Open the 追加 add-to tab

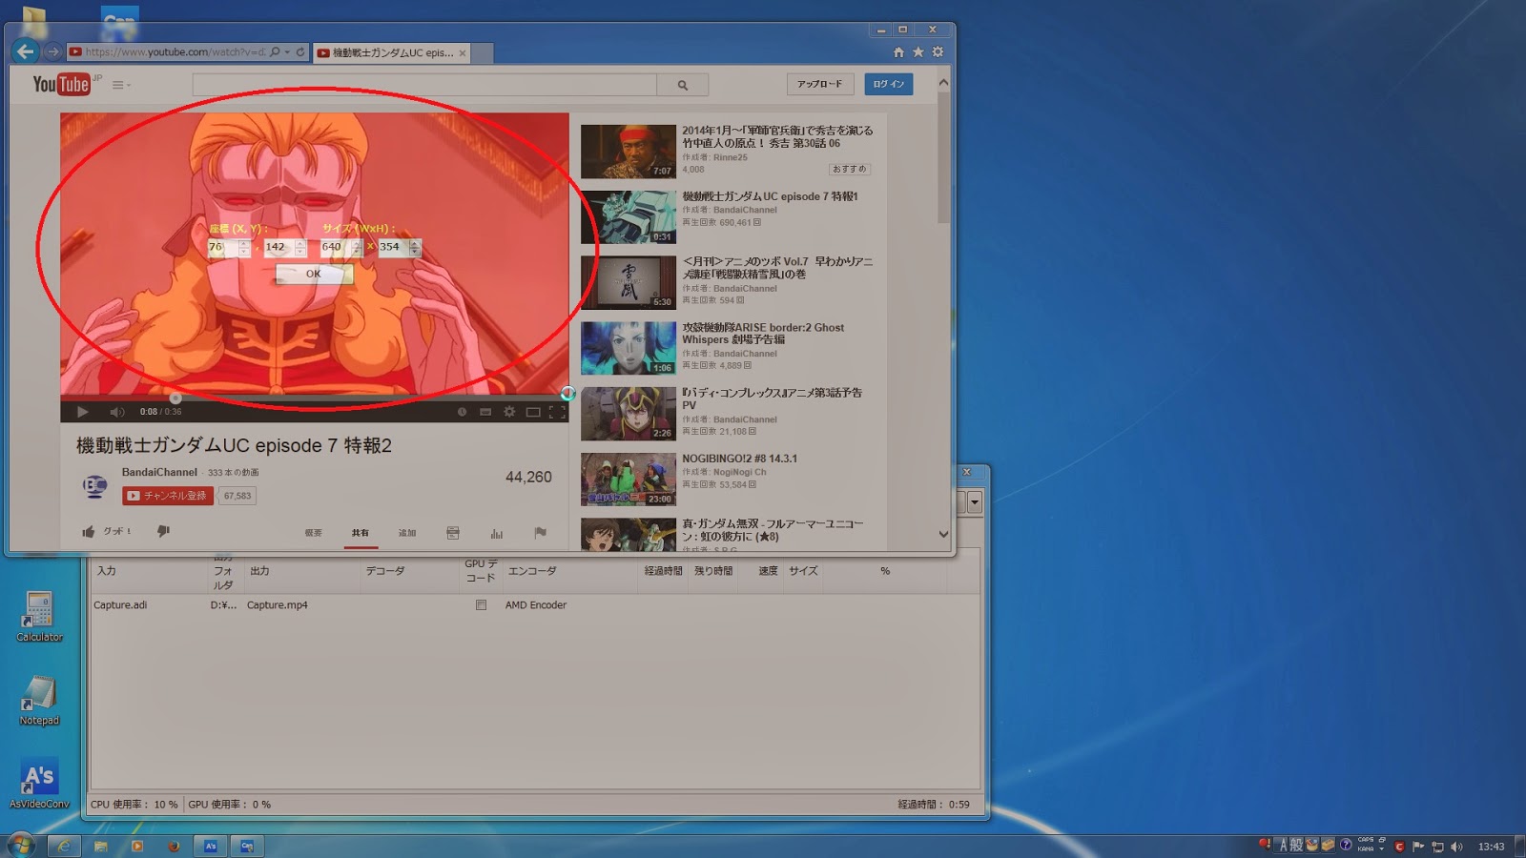click(x=407, y=533)
